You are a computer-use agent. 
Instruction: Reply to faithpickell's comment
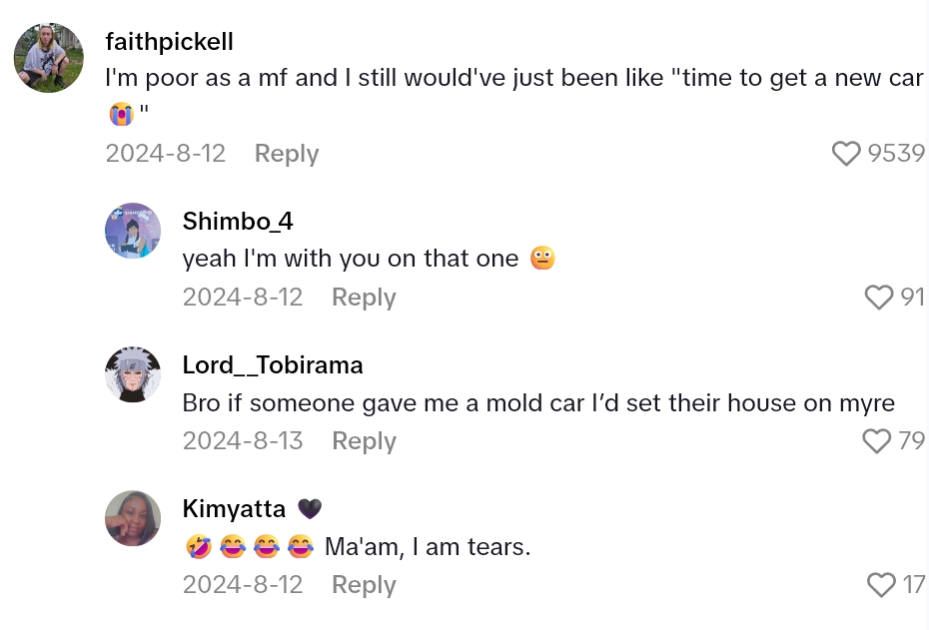point(287,154)
